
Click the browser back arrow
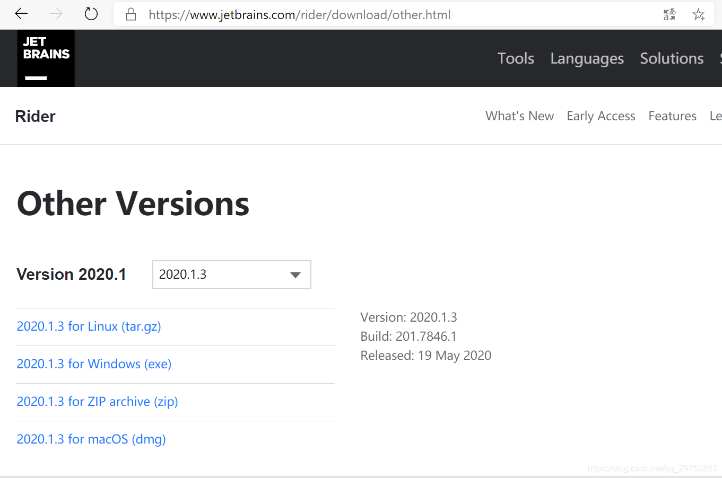point(21,14)
